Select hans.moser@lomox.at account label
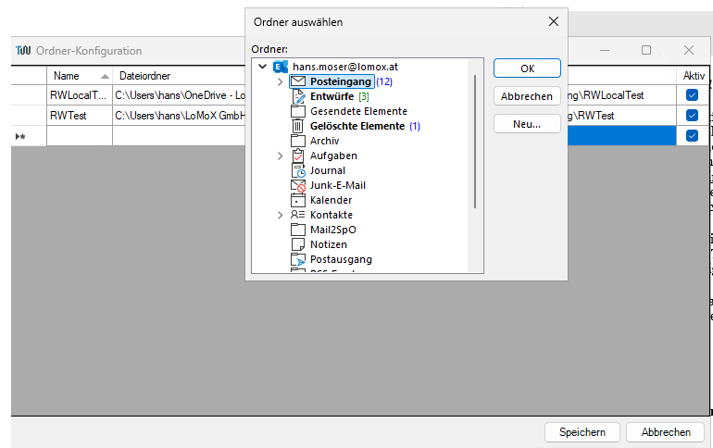The height and width of the screenshot is (448, 713). tap(345, 67)
